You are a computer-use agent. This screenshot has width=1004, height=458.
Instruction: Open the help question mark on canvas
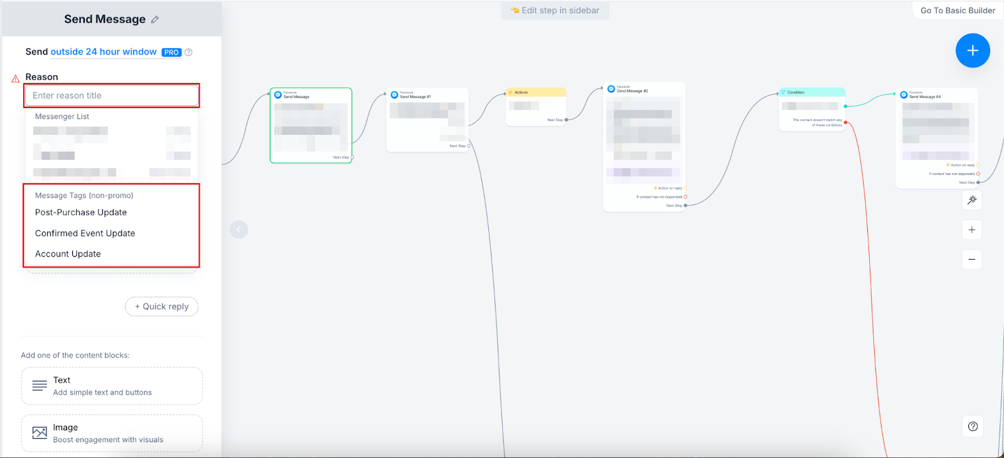[973, 427]
